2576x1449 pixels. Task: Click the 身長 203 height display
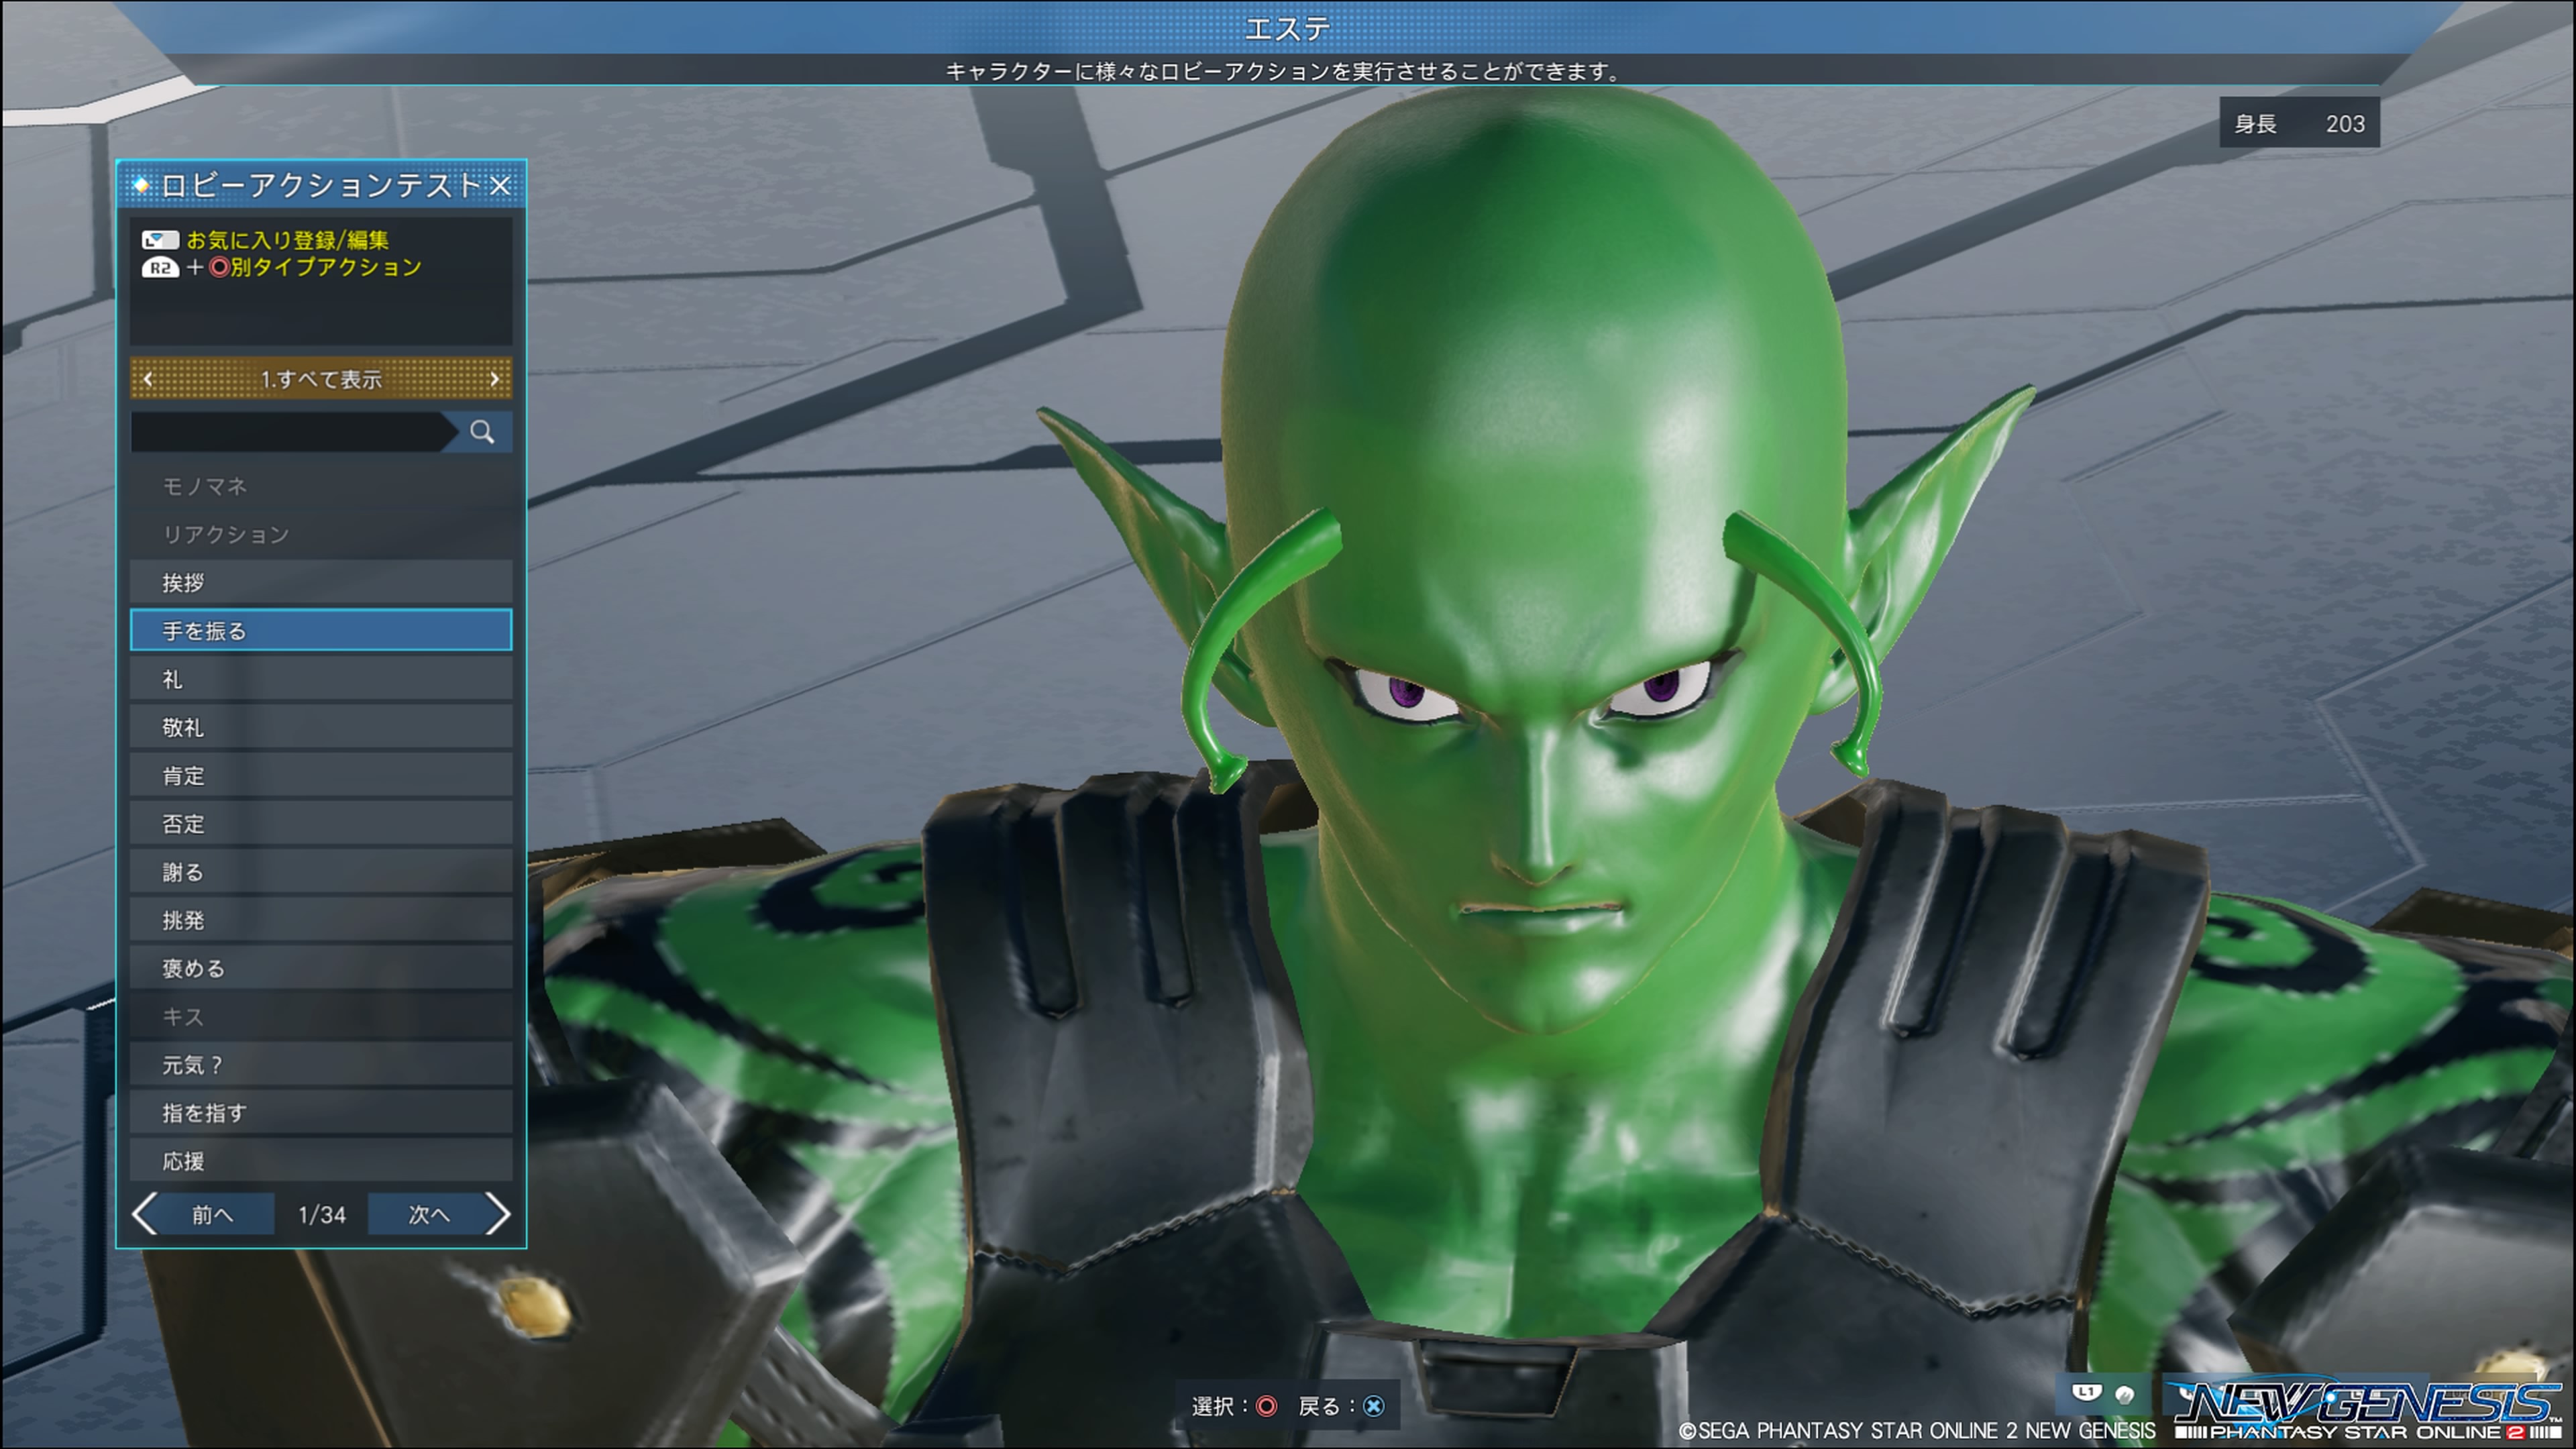(2299, 123)
